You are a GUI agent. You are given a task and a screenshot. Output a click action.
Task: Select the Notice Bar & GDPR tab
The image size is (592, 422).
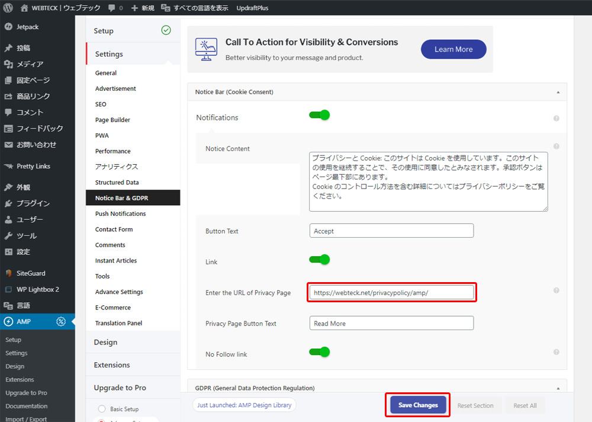pyautogui.click(x=133, y=198)
